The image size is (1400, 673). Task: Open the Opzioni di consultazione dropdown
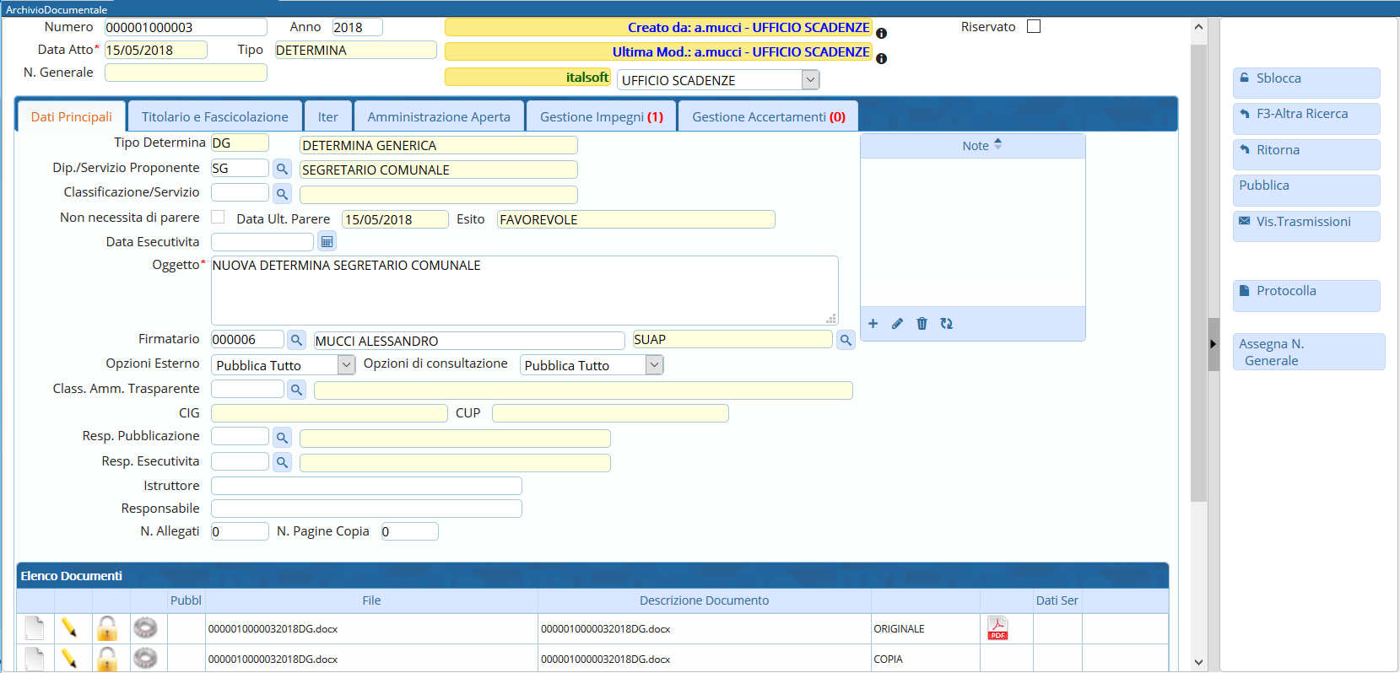(654, 365)
